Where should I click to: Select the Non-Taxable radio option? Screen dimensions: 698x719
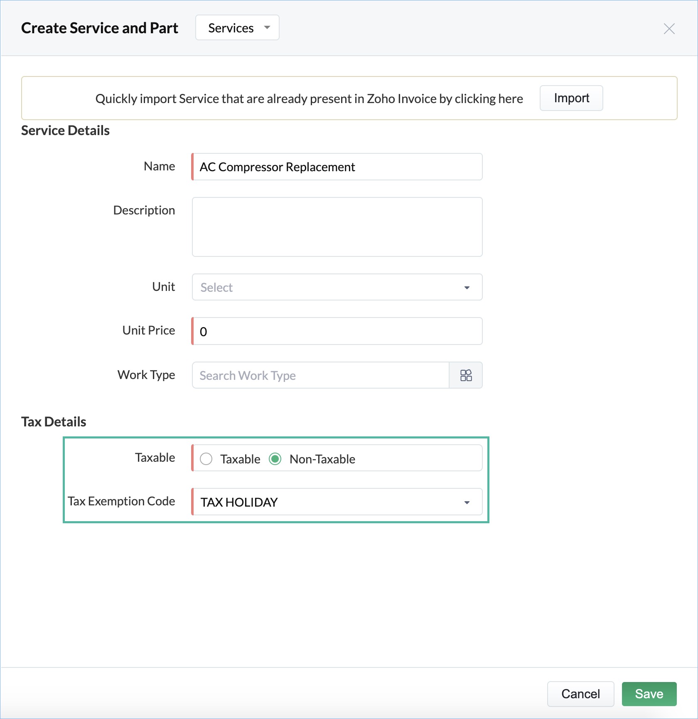pyautogui.click(x=275, y=459)
